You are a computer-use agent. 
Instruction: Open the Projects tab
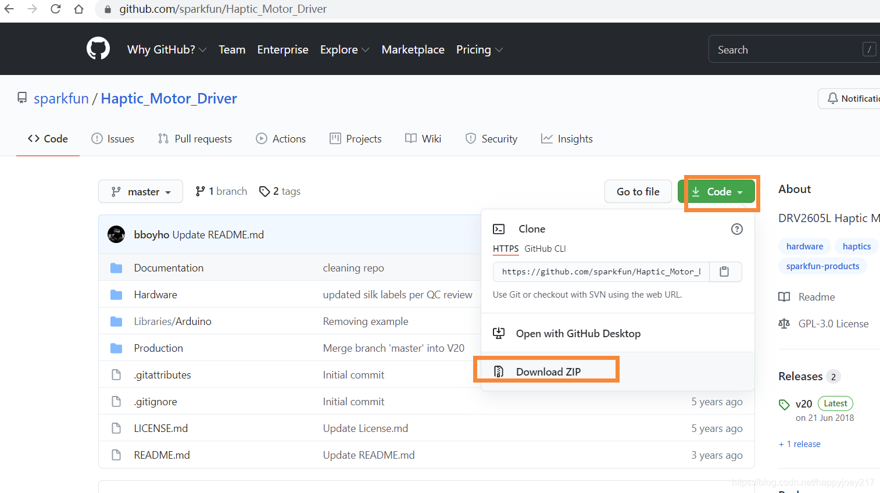point(356,138)
